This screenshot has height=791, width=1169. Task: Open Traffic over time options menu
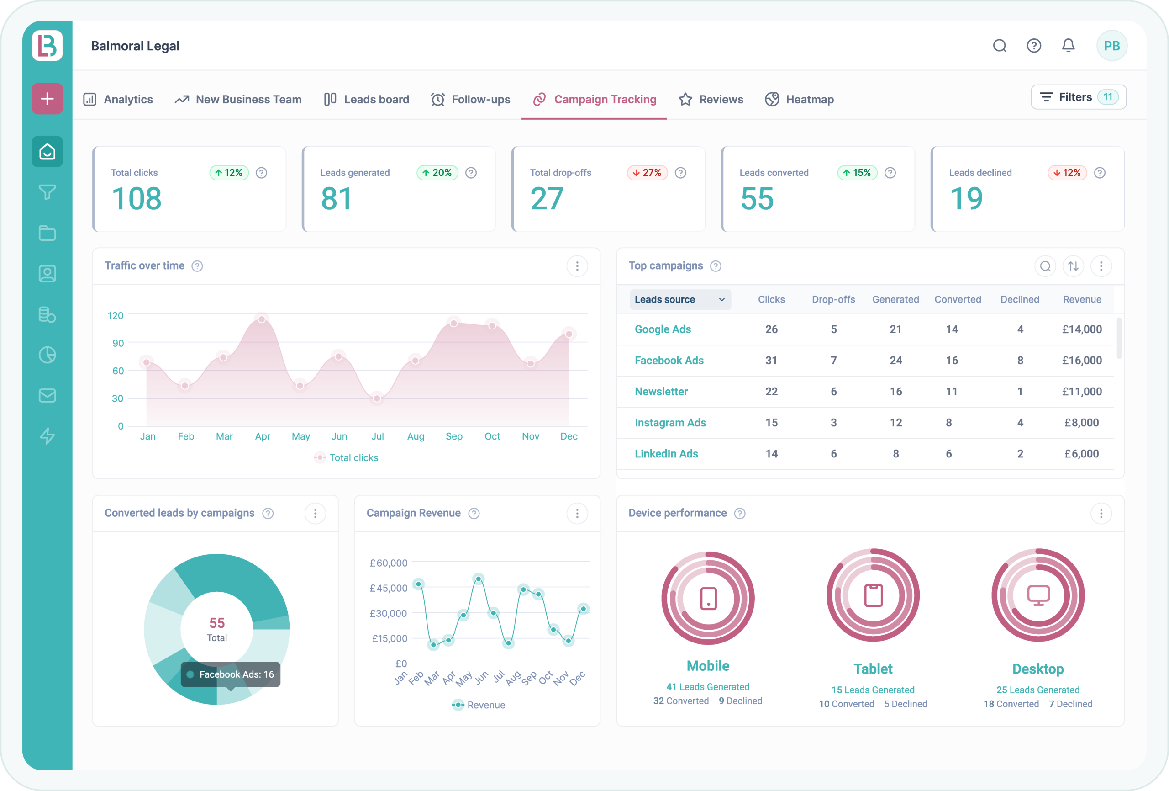coord(577,266)
